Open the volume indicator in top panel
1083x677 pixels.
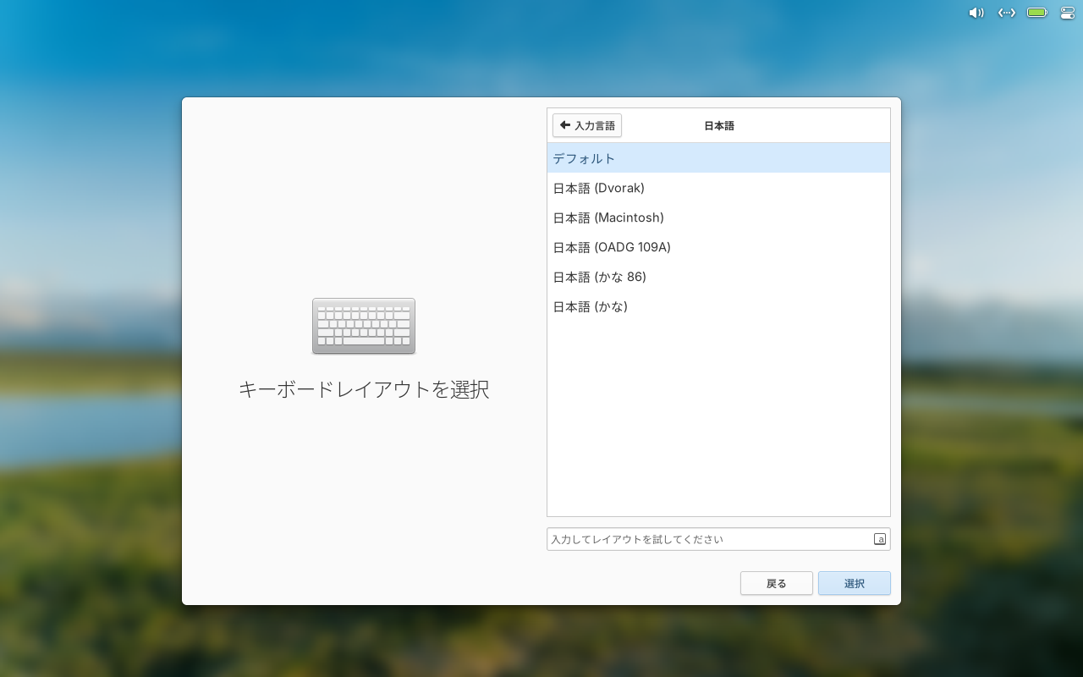coord(976,13)
